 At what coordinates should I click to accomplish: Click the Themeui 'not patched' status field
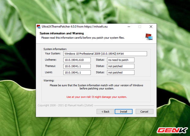pyautogui.click(x=120, y=66)
